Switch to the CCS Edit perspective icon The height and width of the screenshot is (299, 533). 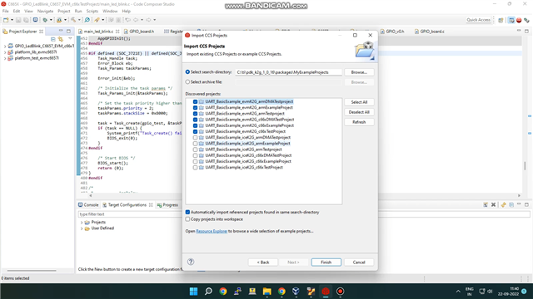click(x=511, y=20)
